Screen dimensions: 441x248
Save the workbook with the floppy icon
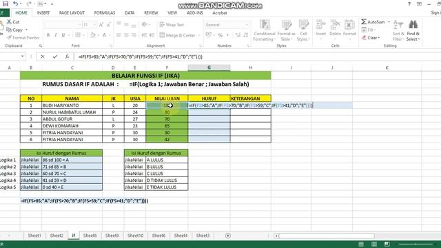point(6,4)
